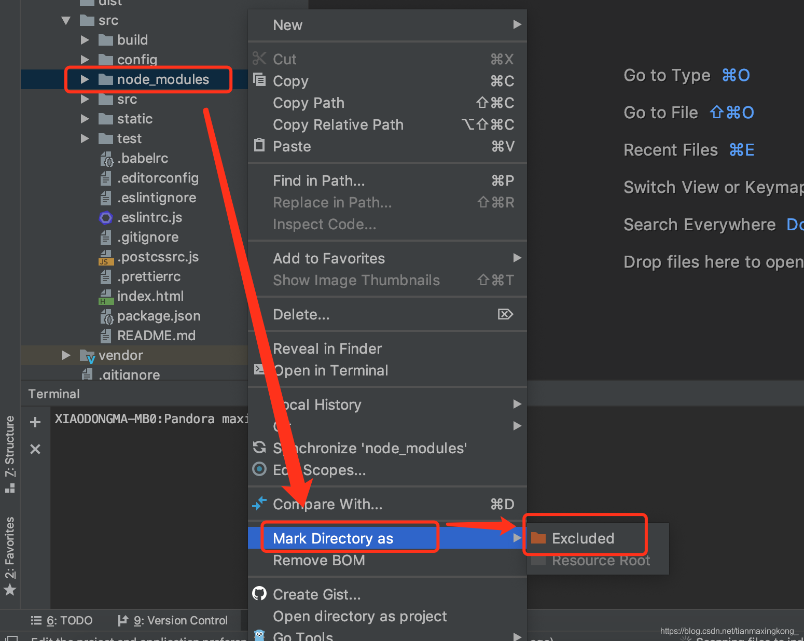Open the 7: Structure tool window icon
The image size is (804, 641).
pyautogui.click(x=10, y=487)
